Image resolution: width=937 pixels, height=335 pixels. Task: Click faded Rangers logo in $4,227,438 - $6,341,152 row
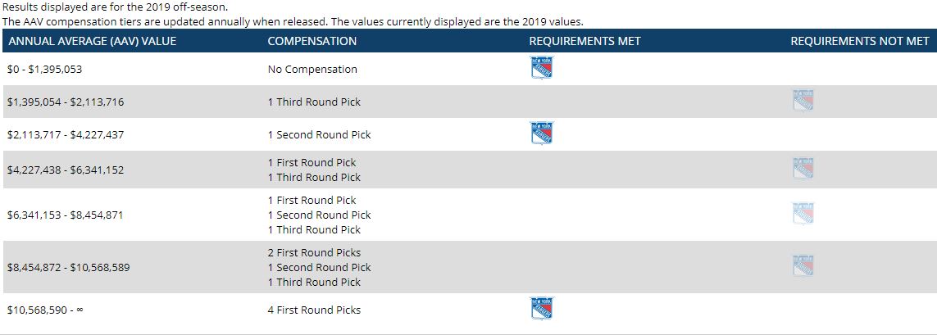(x=803, y=169)
